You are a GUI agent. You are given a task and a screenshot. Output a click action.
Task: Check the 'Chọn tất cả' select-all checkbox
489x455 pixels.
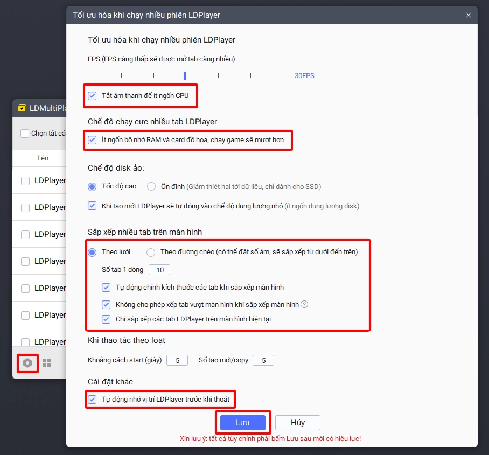coord(25,134)
